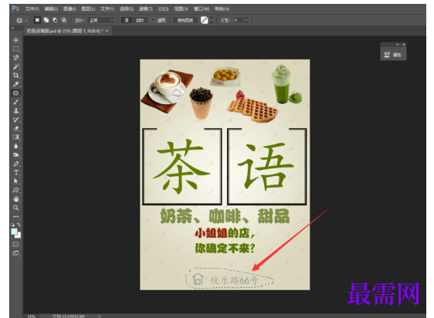434x318 pixels.
Task: Open the 文字 (Type) menu
Action: point(107,8)
